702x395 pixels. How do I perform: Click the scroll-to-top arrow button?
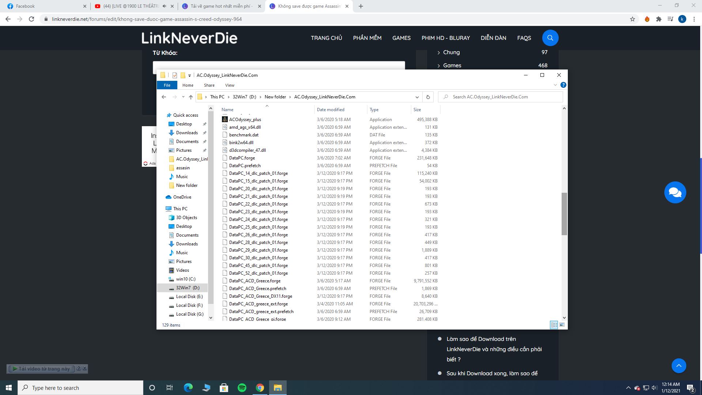pos(679,366)
